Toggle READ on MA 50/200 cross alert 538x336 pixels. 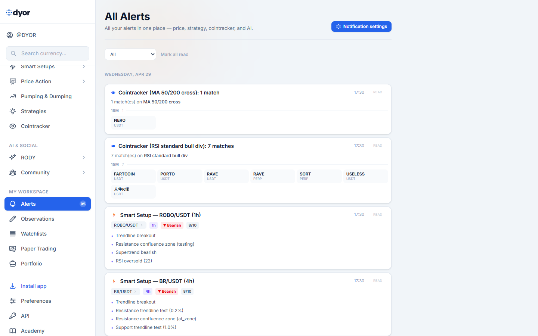pos(377,92)
